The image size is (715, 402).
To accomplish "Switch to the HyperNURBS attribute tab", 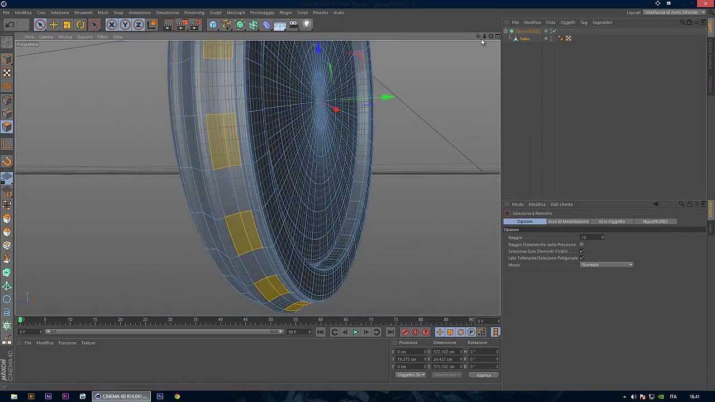I will (x=655, y=222).
